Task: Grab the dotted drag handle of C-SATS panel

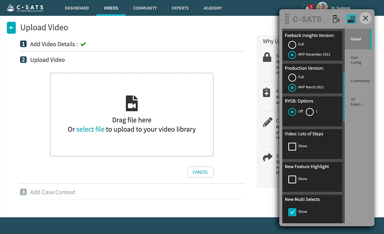Action: pyautogui.click(x=287, y=19)
